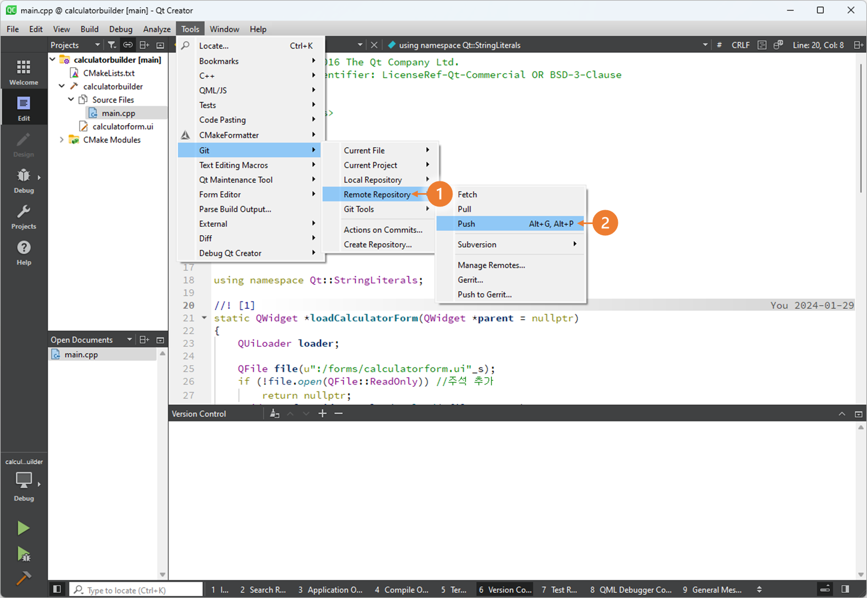Open the Gerrit... menu entry
Image resolution: width=867 pixels, height=598 pixels.
(511, 280)
